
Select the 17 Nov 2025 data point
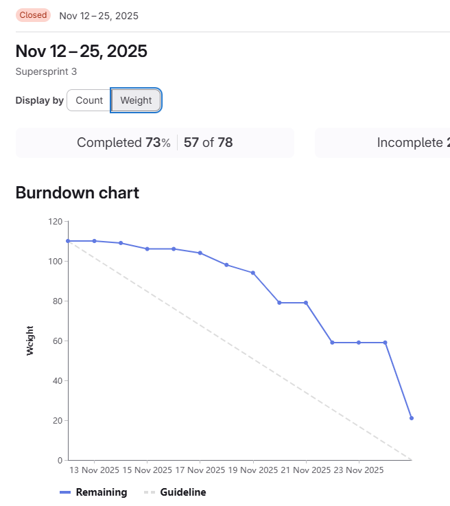point(200,253)
